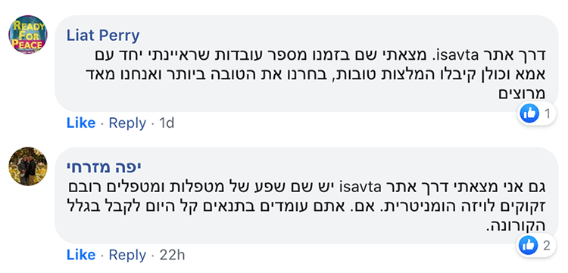Click the word הקורונה ending second comment
This screenshot has width=568, height=273.
[516, 226]
